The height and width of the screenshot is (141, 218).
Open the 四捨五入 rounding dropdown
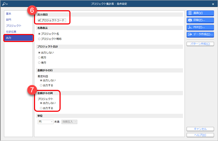tap(69, 122)
